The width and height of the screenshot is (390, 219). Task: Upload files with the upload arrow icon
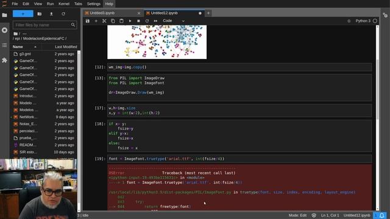(51, 14)
